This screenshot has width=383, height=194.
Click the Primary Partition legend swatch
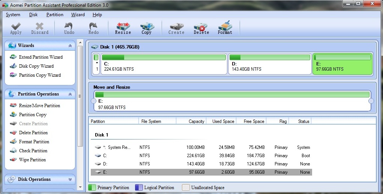92,188
